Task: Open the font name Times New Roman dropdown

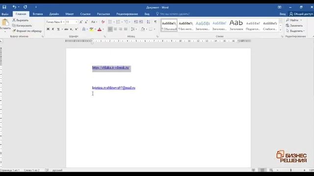Action: (x=63, y=22)
